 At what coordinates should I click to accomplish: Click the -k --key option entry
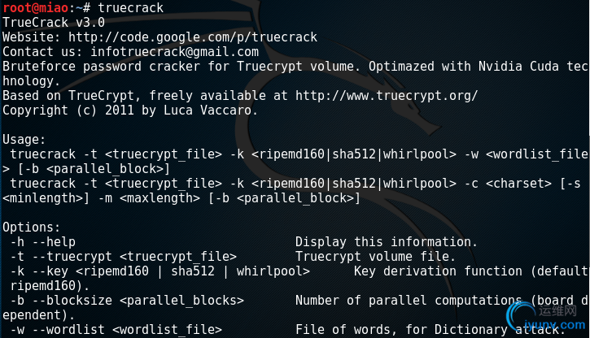click(x=160, y=271)
